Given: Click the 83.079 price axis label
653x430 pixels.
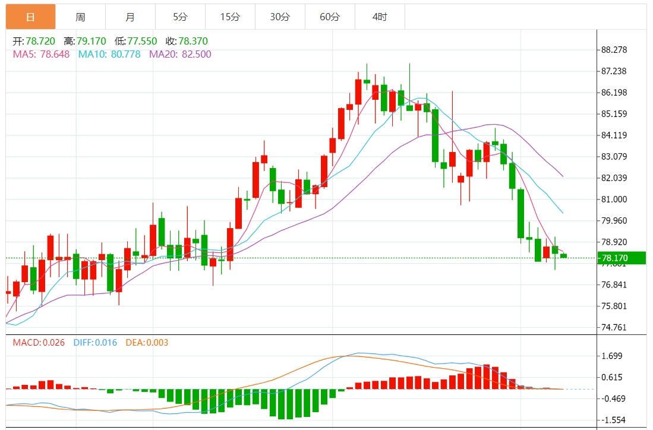Looking at the screenshot, I should tap(614, 157).
